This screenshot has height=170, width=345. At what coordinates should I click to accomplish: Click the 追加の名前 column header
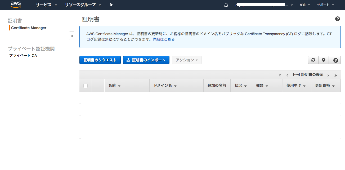point(217,86)
